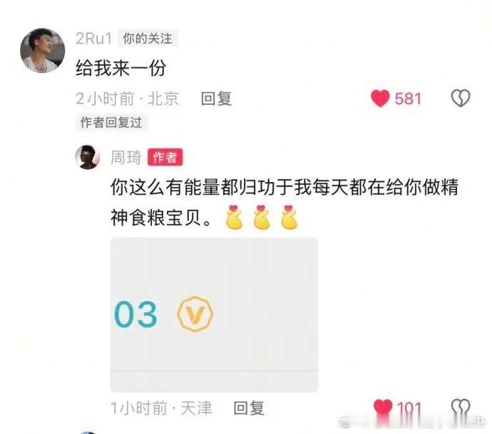Tap the finger-heart emoji row

coord(262,217)
